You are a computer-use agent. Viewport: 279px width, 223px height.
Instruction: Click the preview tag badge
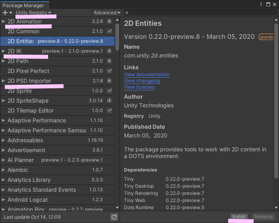point(266,37)
